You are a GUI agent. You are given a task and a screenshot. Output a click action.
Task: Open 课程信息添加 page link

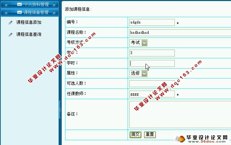[29, 22]
